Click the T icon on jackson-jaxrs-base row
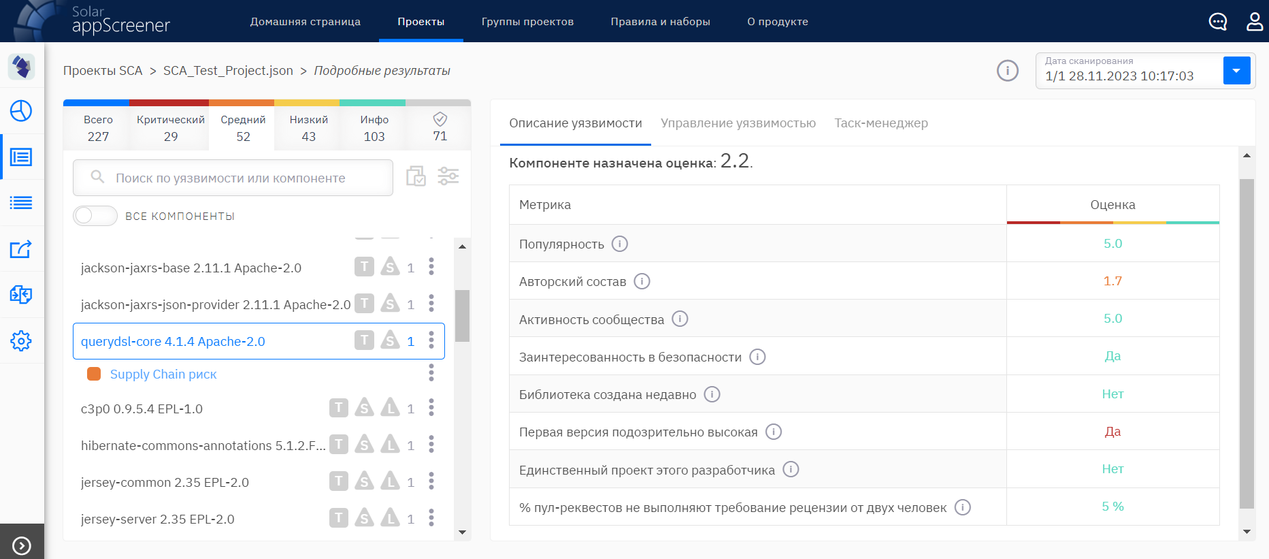The height and width of the screenshot is (559, 1269). [364, 266]
